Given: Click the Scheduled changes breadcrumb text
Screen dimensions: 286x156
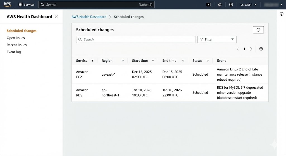Looking at the screenshot, I should tap(128, 17).
